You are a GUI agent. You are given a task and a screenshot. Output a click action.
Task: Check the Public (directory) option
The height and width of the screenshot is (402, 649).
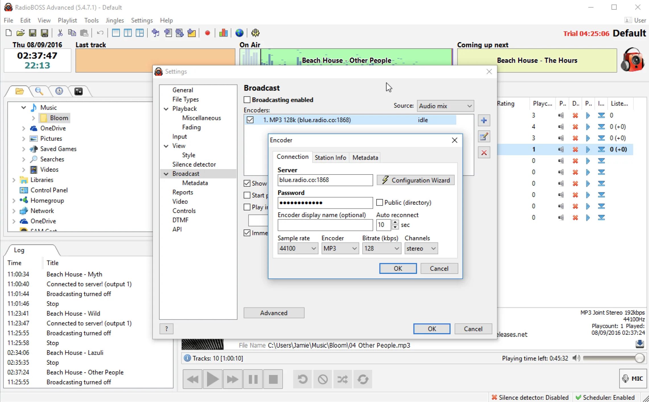pos(379,202)
